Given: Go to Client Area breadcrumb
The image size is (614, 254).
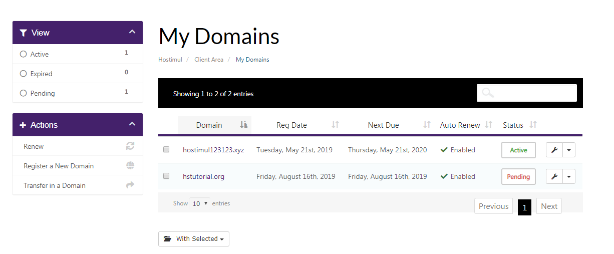Looking at the screenshot, I should tap(209, 60).
